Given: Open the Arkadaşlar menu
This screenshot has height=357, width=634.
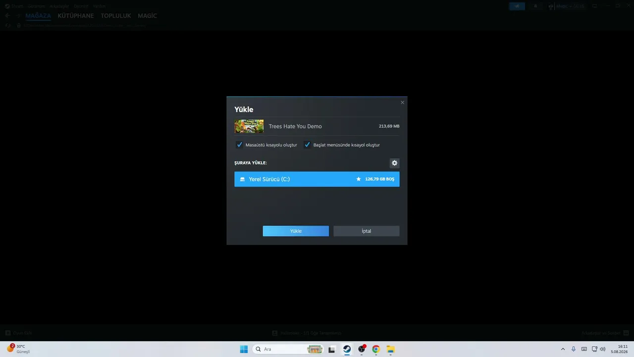Looking at the screenshot, I should [x=59, y=6].
